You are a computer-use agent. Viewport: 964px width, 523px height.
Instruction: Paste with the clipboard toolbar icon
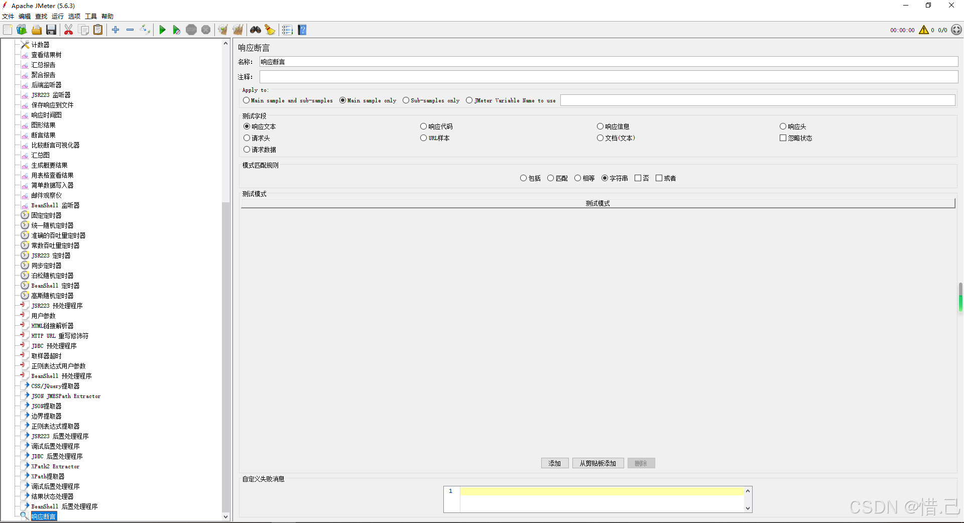pos(98,30)
